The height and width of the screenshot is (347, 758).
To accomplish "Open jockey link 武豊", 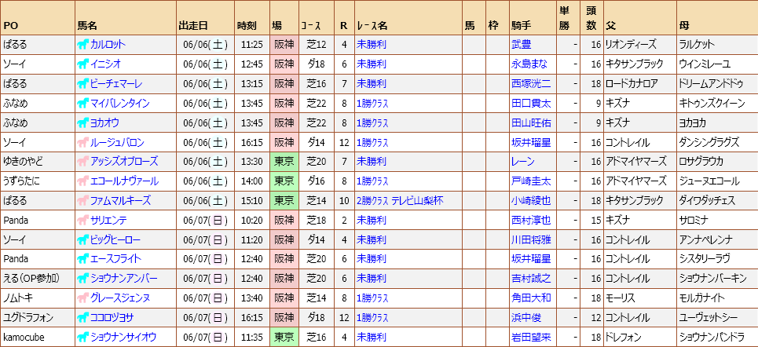I will 521,45.
